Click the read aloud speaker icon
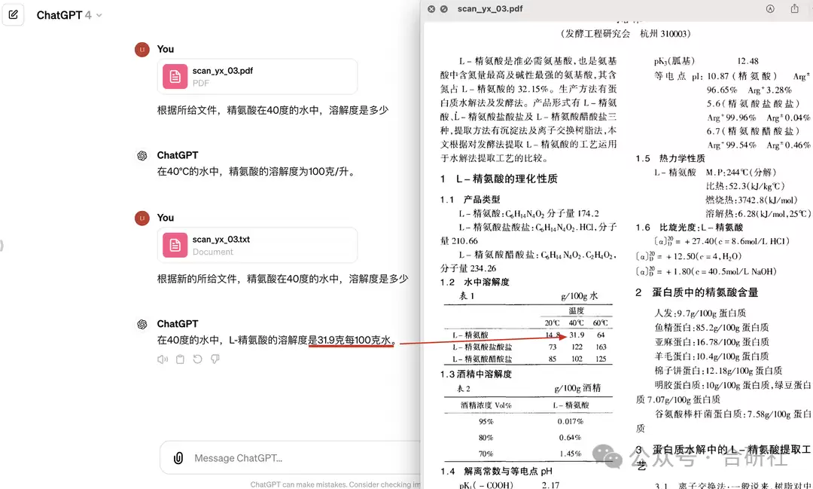 [x=163, y=359]
